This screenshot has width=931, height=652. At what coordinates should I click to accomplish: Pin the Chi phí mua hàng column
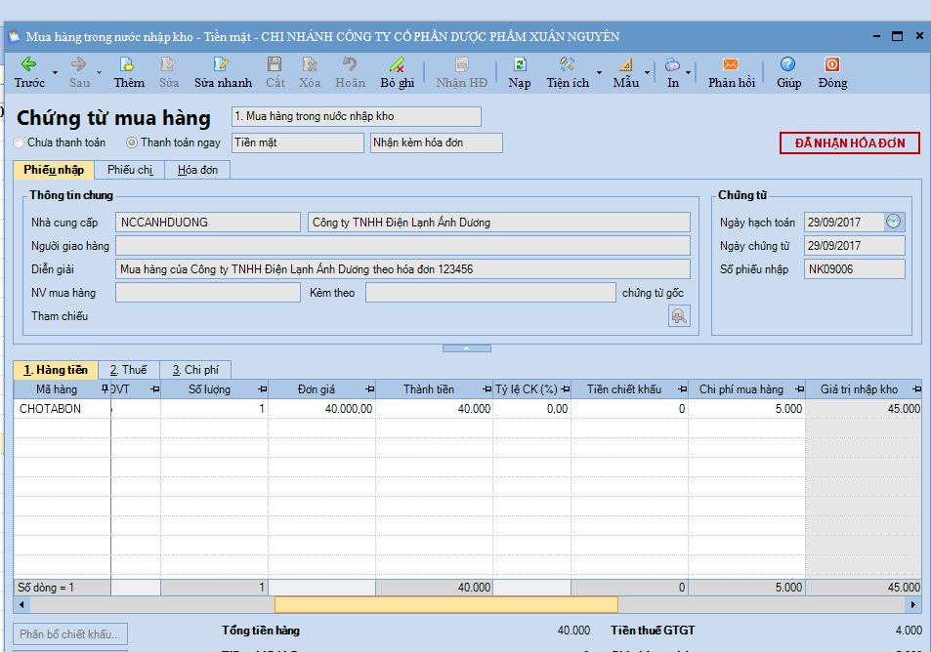[800, 389]
